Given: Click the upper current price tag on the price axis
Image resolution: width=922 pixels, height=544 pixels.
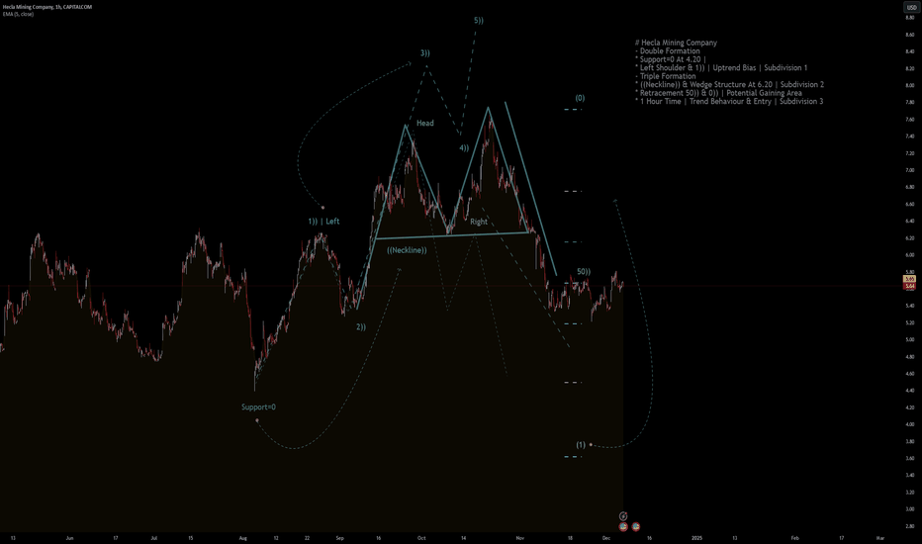Looking at the screenshot, I should point(910,279).
